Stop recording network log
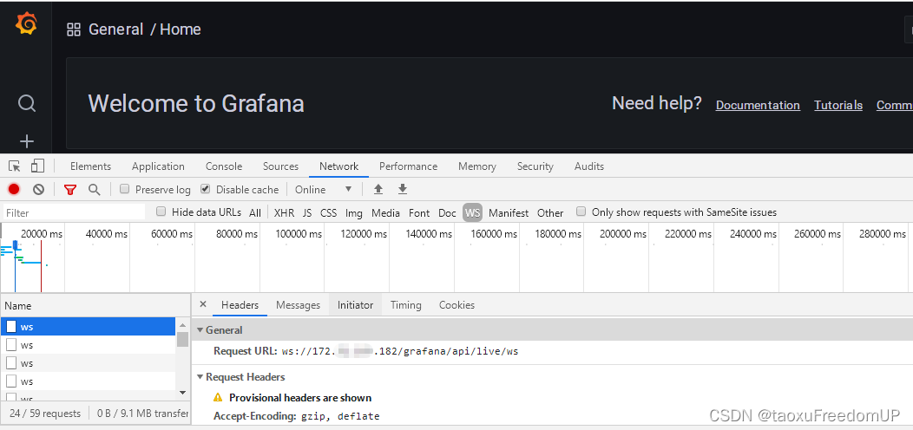This screenshot has width=913, height=430. tap(14, 189)
